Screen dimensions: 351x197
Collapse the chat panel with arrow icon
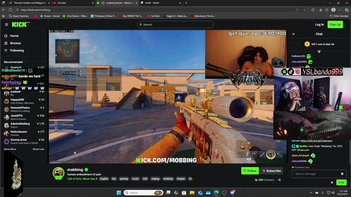click(x=293, y=34)
